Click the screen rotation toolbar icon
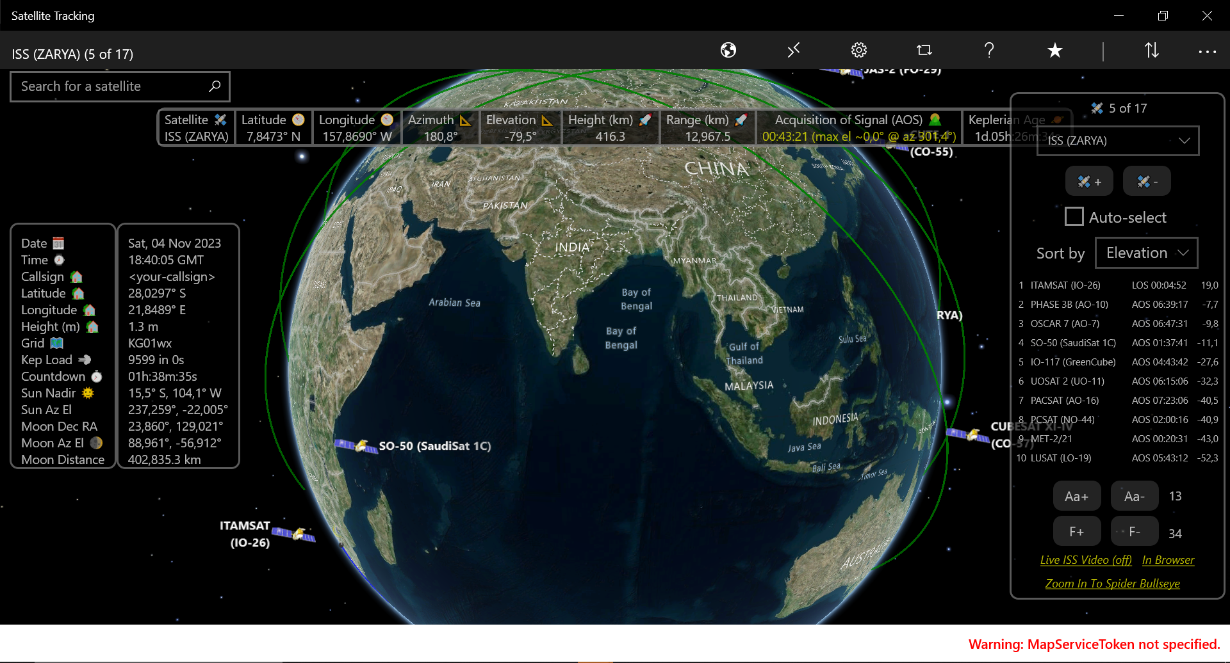The height and width of the screenshot is (663, 1230). 924,50
